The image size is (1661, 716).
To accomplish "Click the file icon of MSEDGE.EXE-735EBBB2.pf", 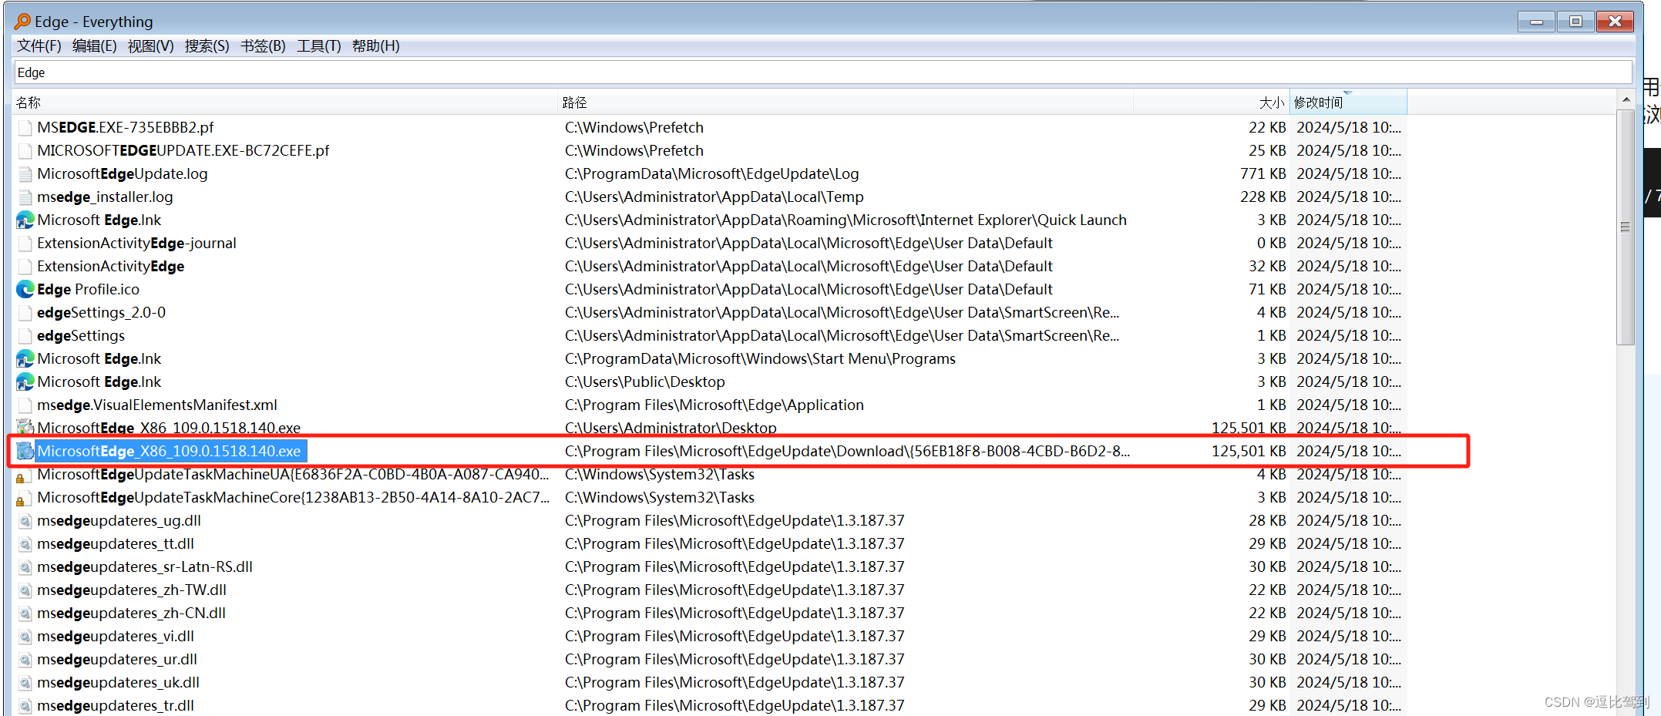I will [x=25, y=128].
